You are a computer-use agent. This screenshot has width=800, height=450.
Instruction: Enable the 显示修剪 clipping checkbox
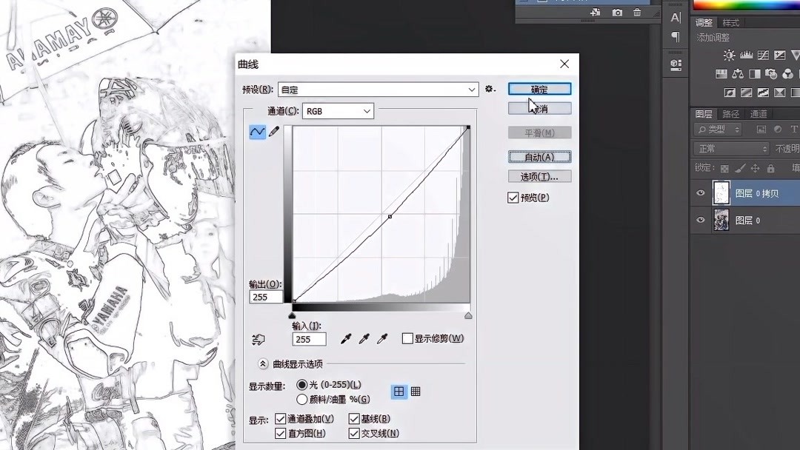tap(407, 338)
